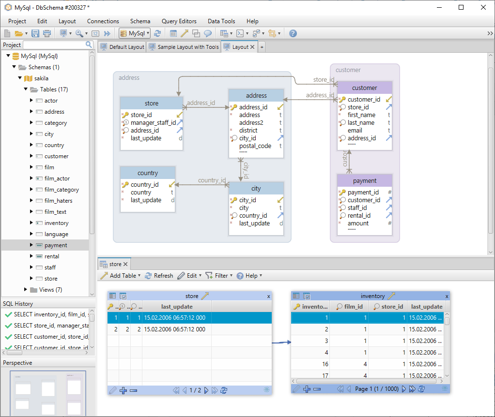
Task: Click the speech bubble callout icon
Action: (x=208, y=33)
